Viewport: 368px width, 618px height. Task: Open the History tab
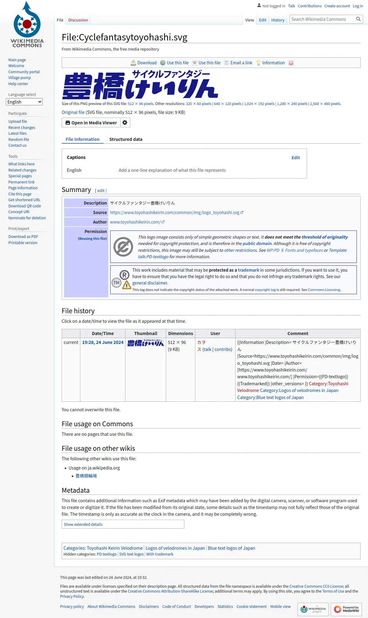(278, 20)
